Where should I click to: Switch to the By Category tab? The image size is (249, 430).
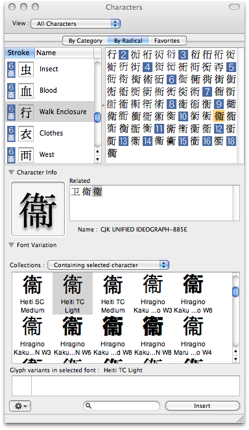click(x=86, y=41)
